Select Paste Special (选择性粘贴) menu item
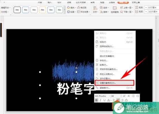The image size is (159, 114). click(x=115, y=46)
